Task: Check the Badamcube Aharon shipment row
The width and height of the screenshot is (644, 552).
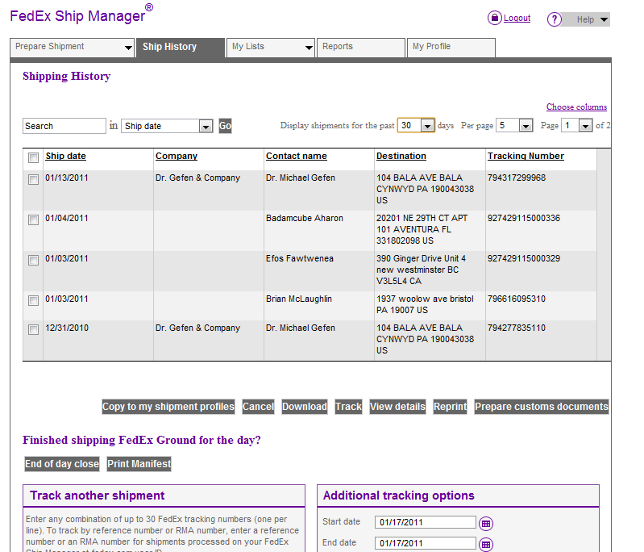Action: tap(33, 220)
